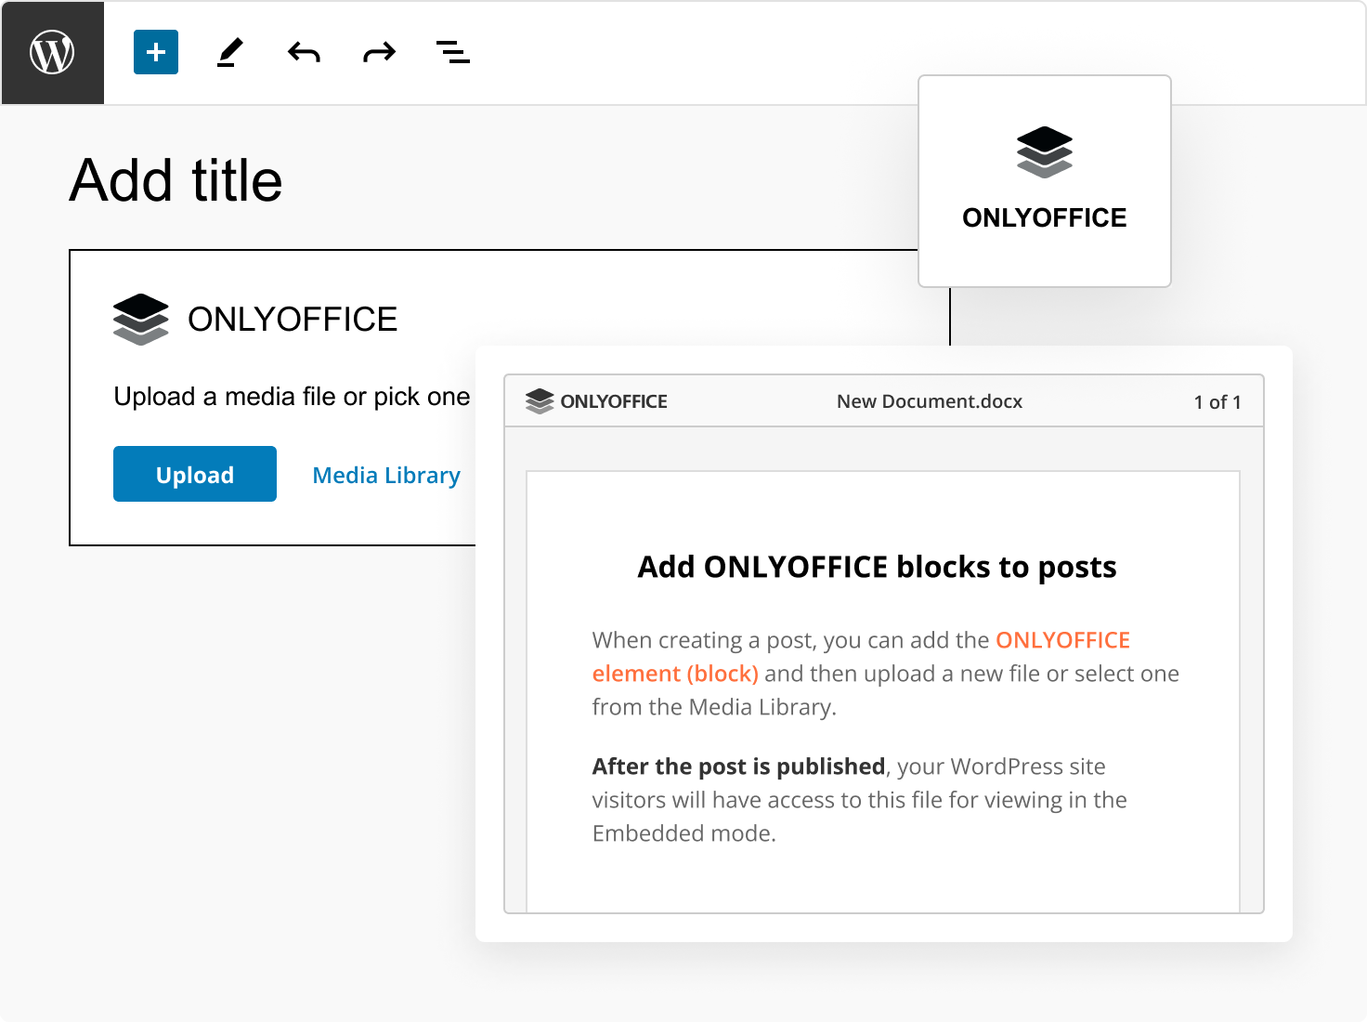Click the New Document.docx file name
Viewport: 1367px width, 1022px height.
click(930, 401)
